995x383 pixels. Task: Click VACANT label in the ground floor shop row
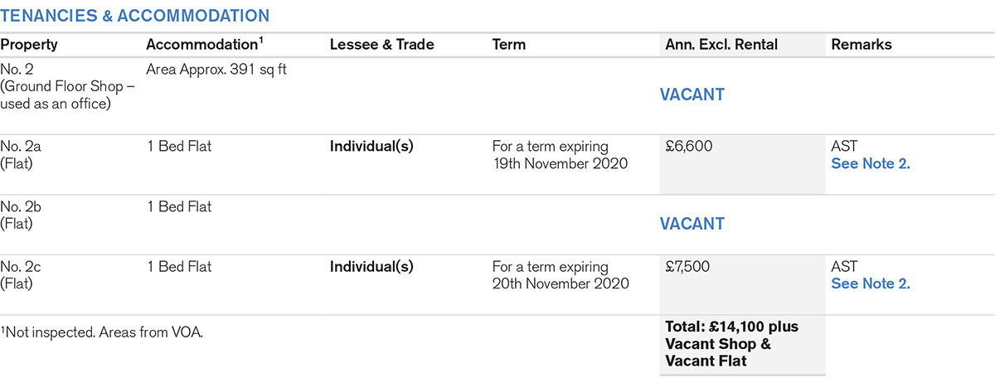pyautogui.click(x=692, y=95)
